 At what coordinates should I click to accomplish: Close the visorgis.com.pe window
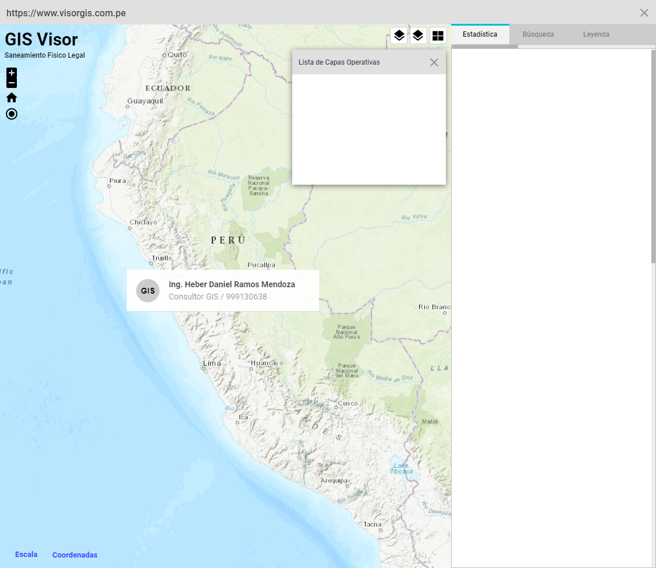644,13
